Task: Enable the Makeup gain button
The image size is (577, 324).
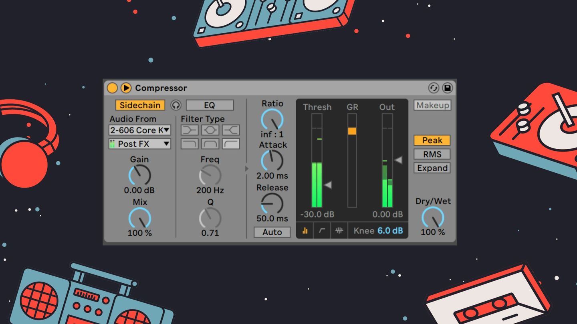Action: (432, 105)
